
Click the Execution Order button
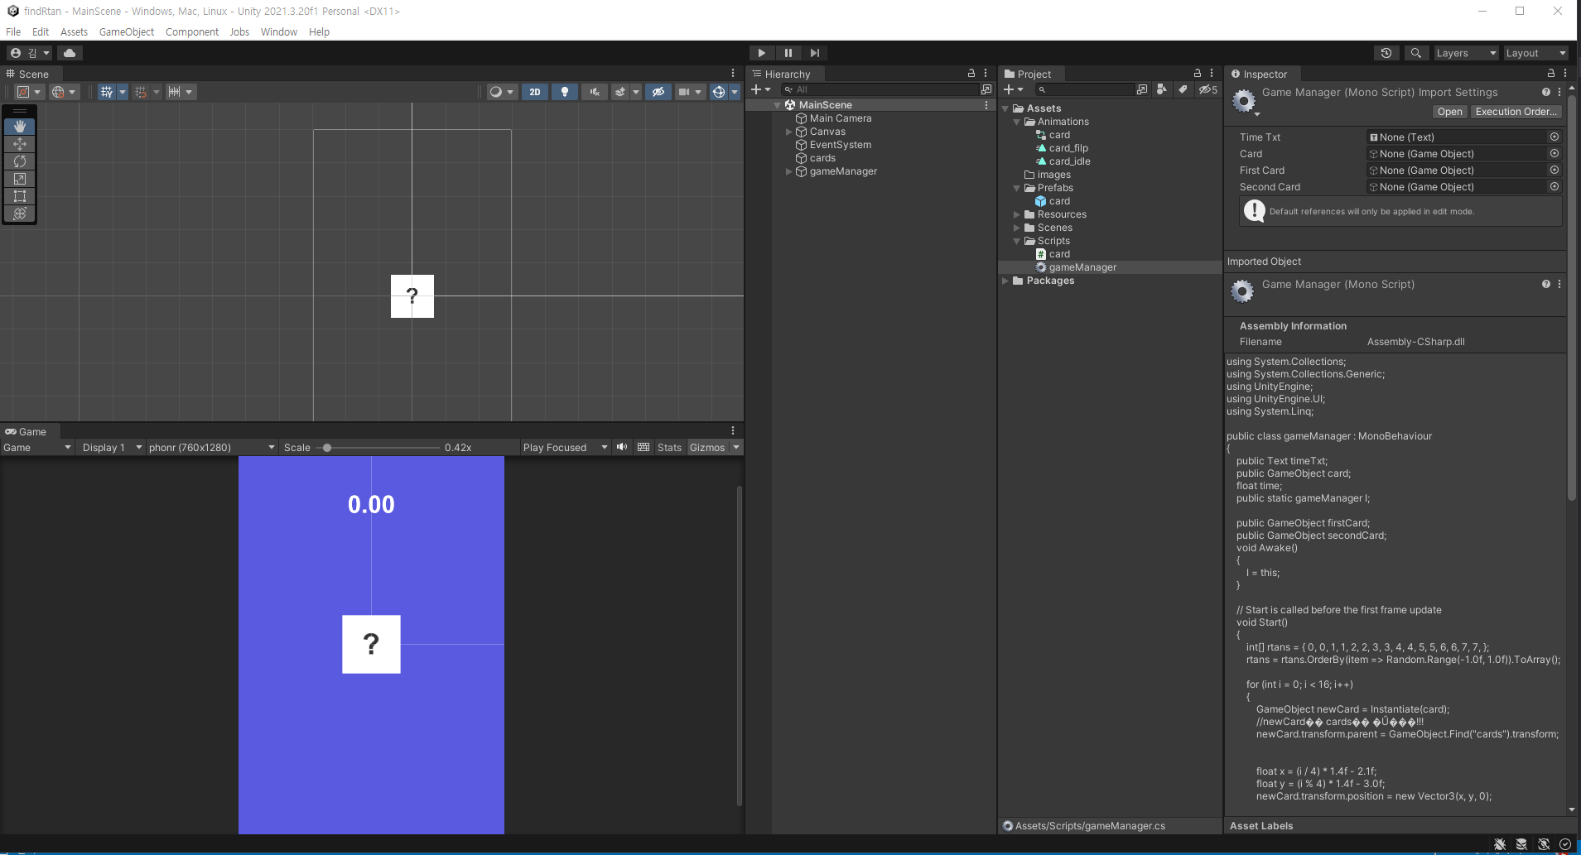point(1516,112)
